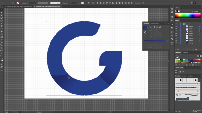
Task: Choose Radial gradient type
Action: click(157, 27)
